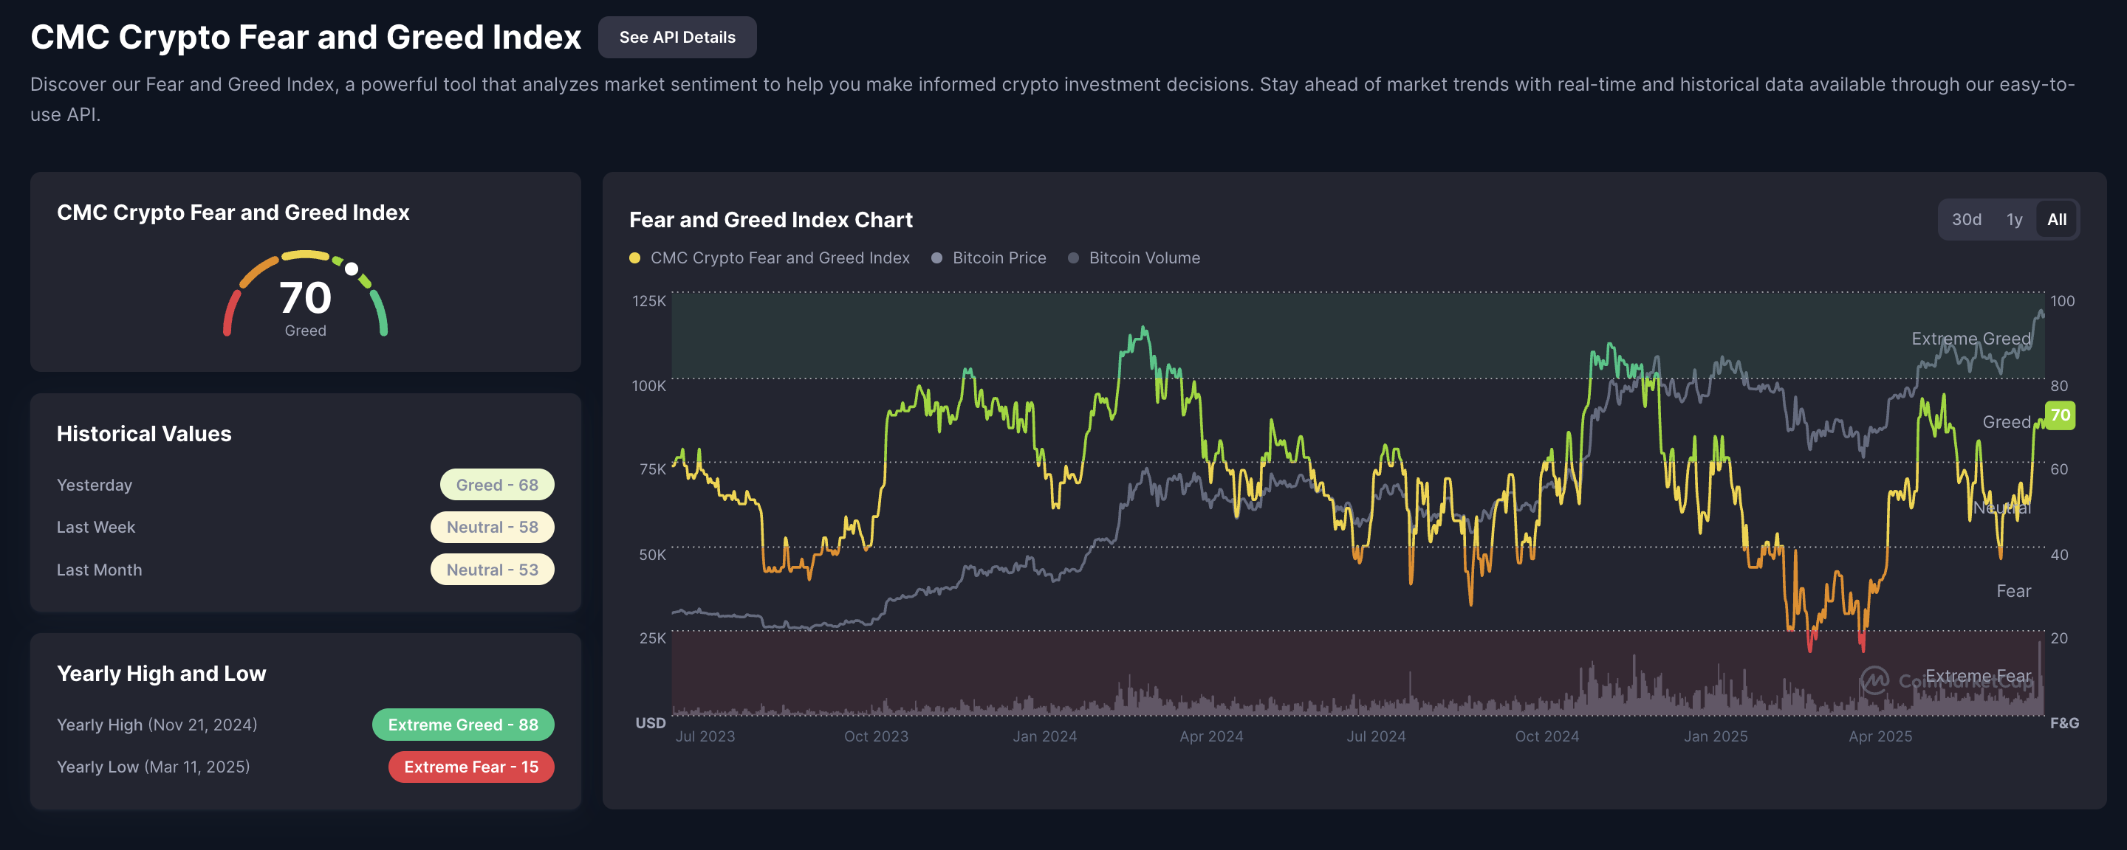This screenshot has width=2127, height=850.
Task: Toggle the yellow Fear and Greed Index legend dot
Action: point(634,258)
